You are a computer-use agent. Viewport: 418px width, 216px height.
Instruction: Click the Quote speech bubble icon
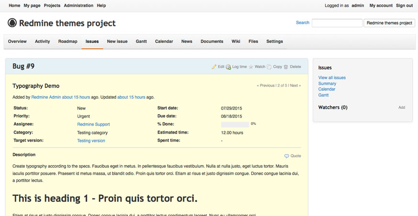click(x=287, y=156)
